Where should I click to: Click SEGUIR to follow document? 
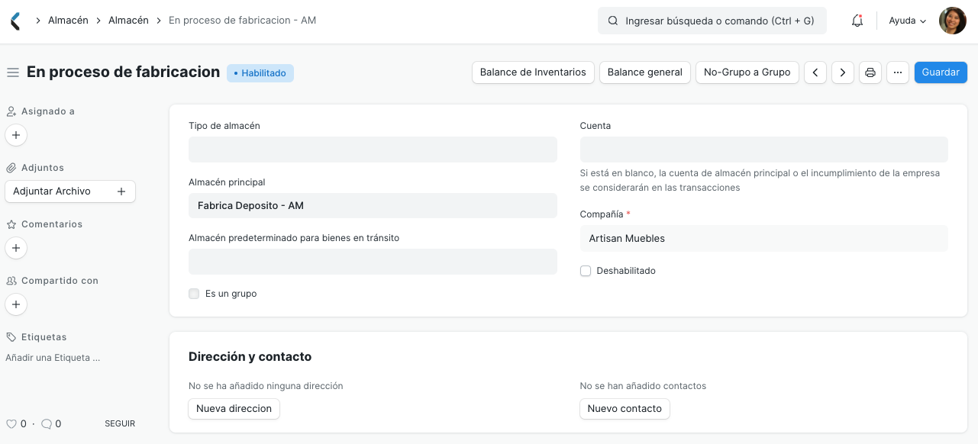coord(120,423)
